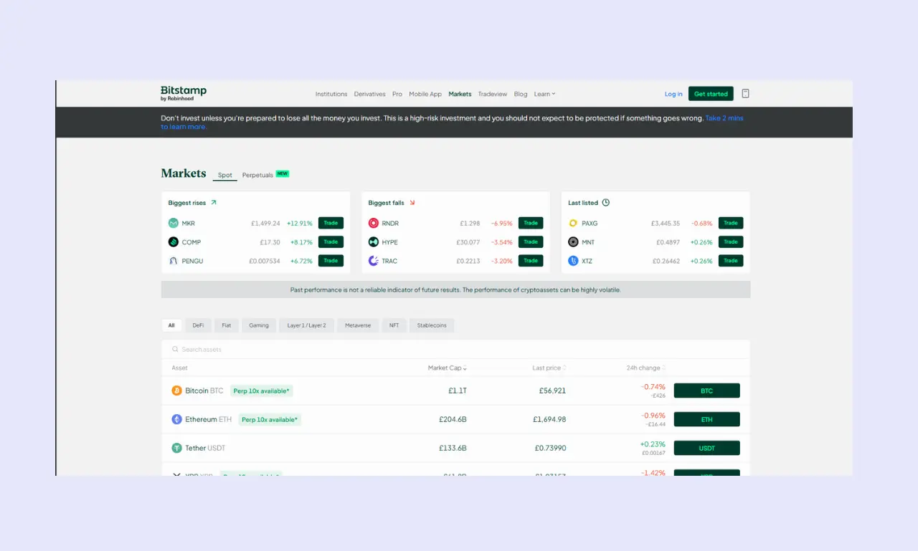Filter assets by DeFi
Screen dimensions: 918x551
(x=198, y=325)
